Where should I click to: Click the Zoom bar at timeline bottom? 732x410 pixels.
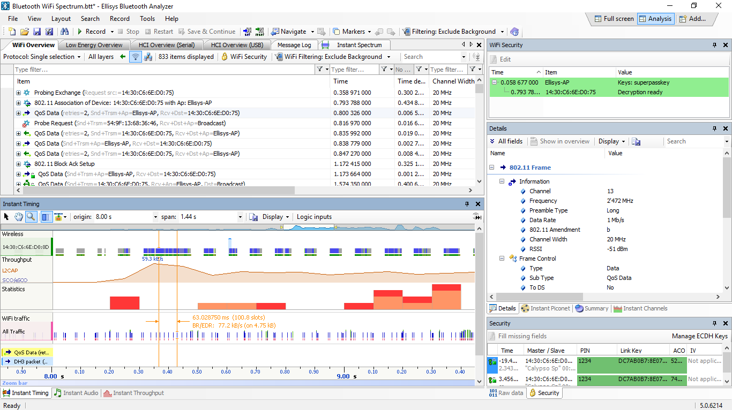241,383
